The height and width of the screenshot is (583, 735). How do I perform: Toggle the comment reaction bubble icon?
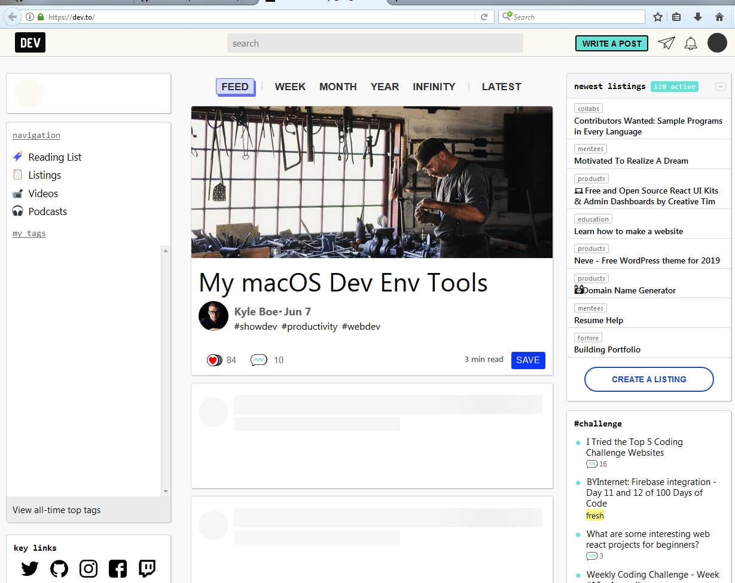(x=258, y=360)
